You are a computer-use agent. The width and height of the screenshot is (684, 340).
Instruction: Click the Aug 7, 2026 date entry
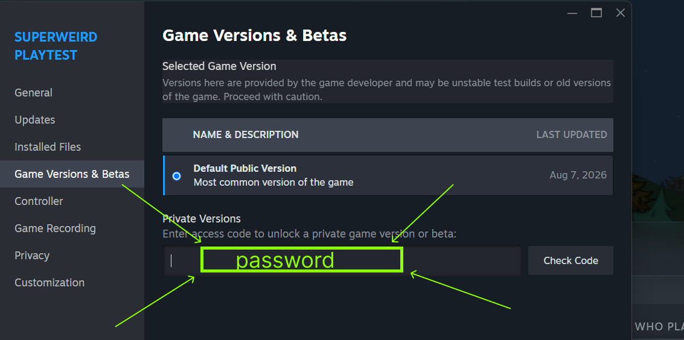click(578, 175)
